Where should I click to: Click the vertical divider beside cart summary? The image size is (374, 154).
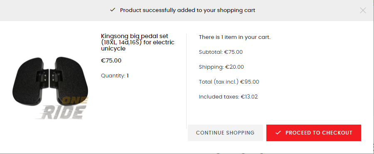point(186,81)
